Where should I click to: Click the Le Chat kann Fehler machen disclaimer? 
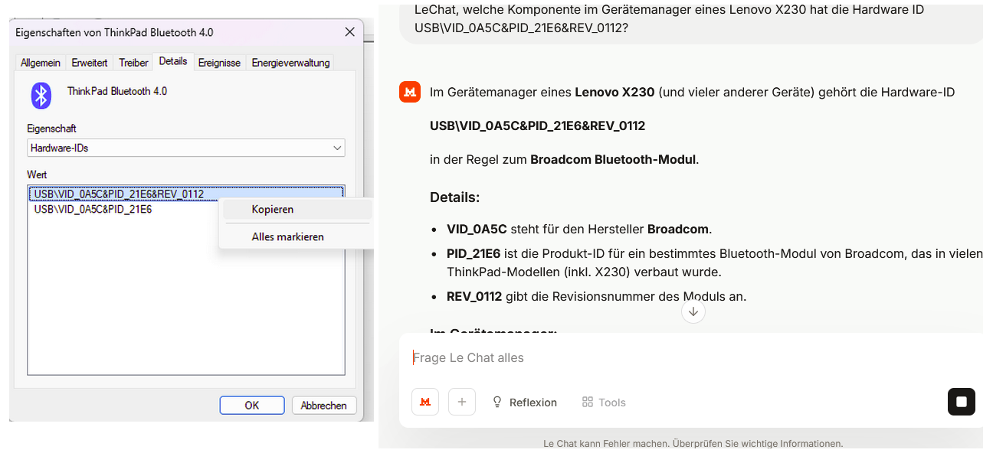tap(693, 443)
